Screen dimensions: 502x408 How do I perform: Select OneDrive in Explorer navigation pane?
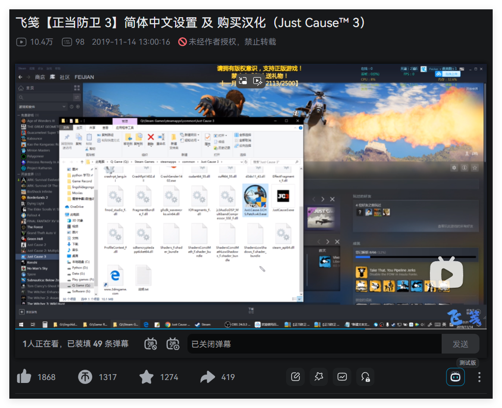point(74,207)
